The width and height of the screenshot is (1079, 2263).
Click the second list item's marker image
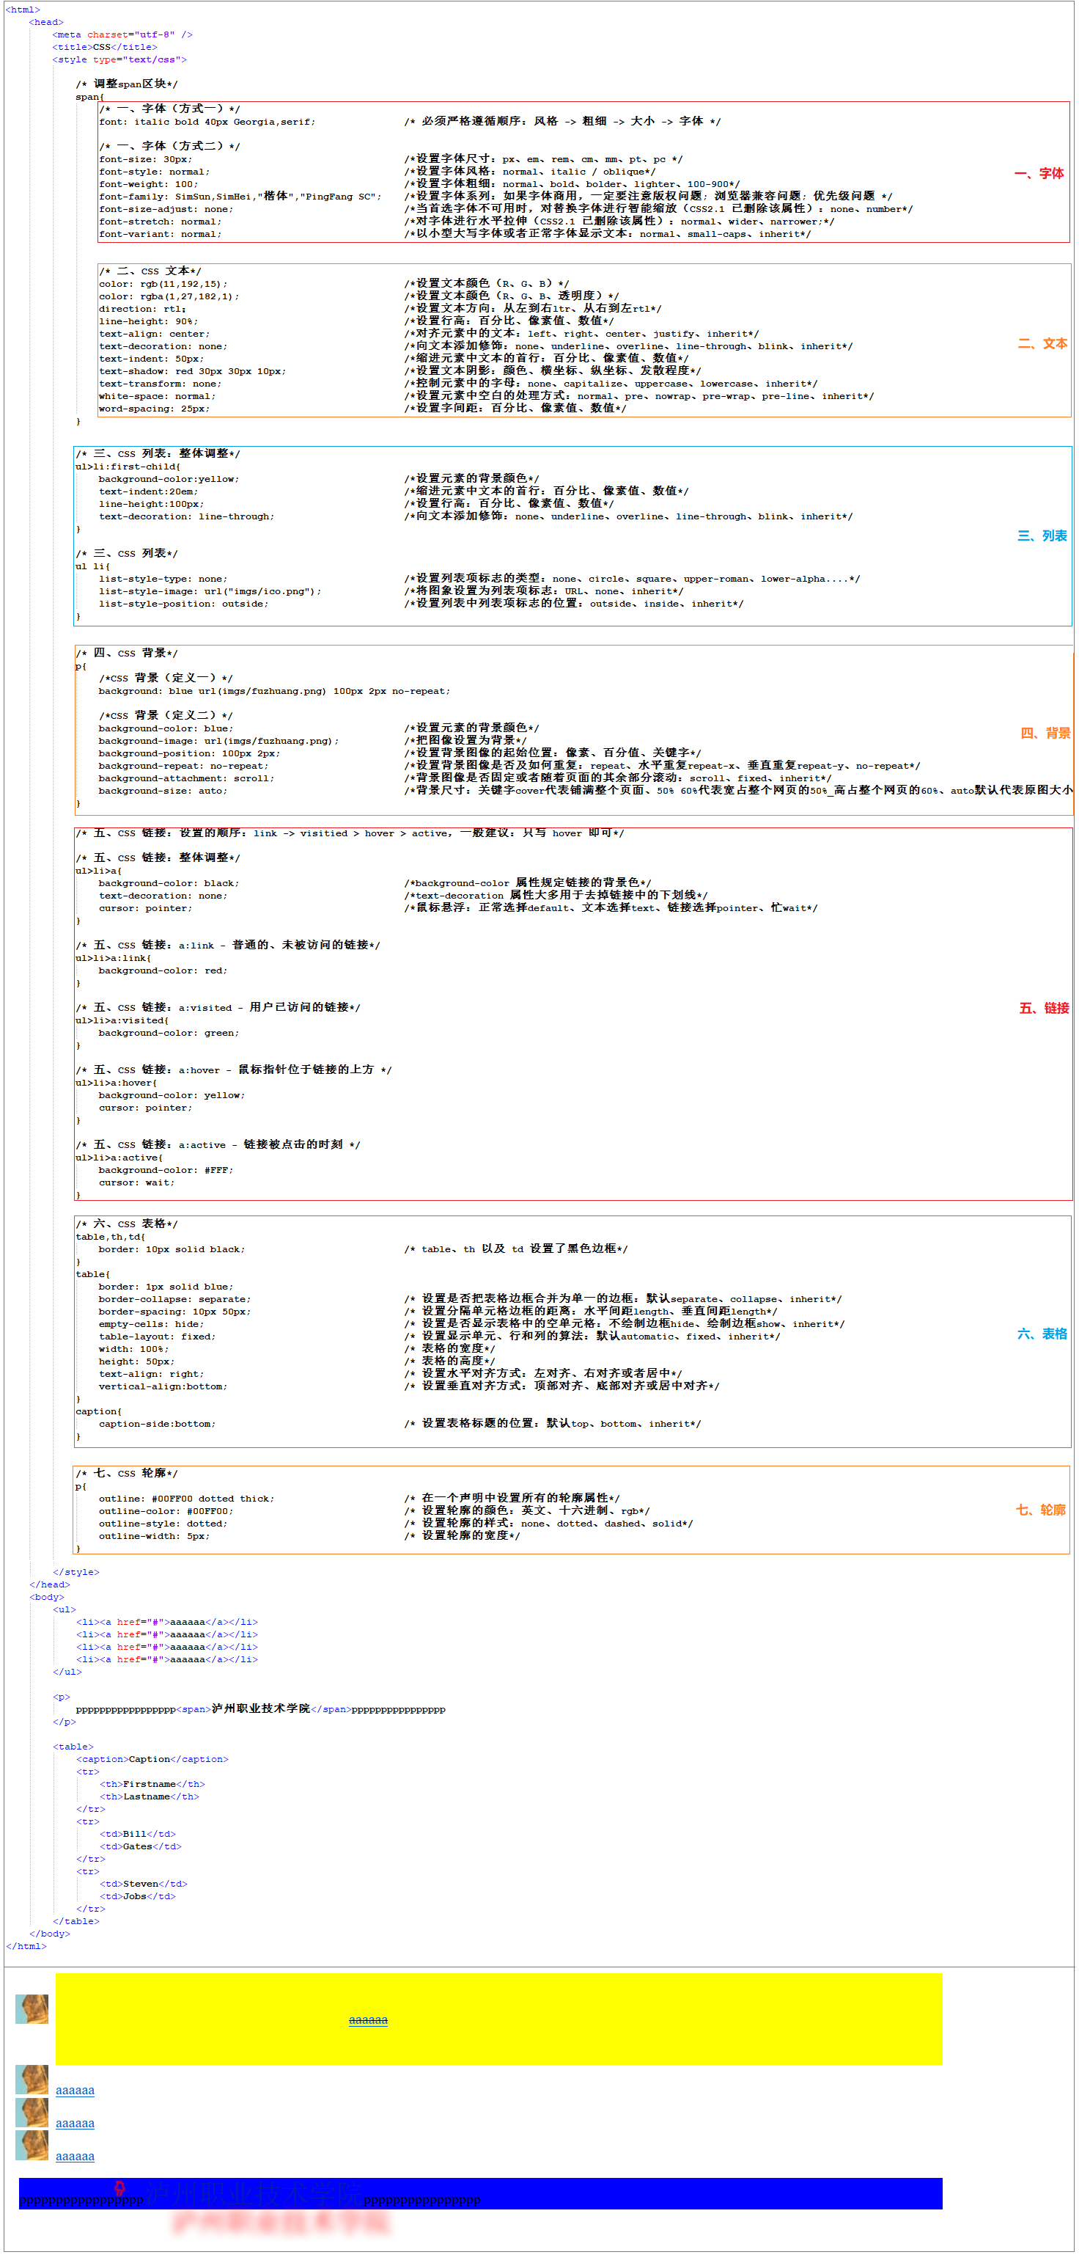click(x=32, y=2080)
